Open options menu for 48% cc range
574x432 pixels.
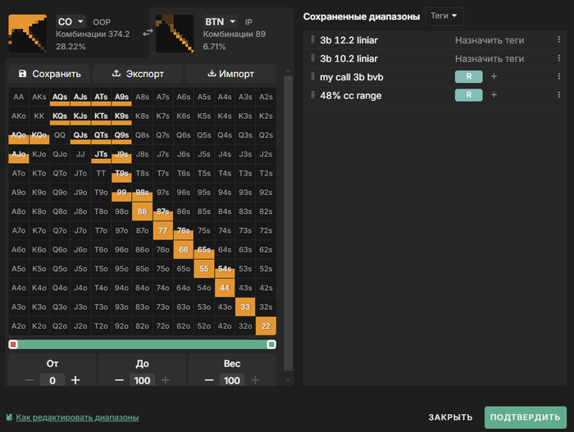point(558,95)
